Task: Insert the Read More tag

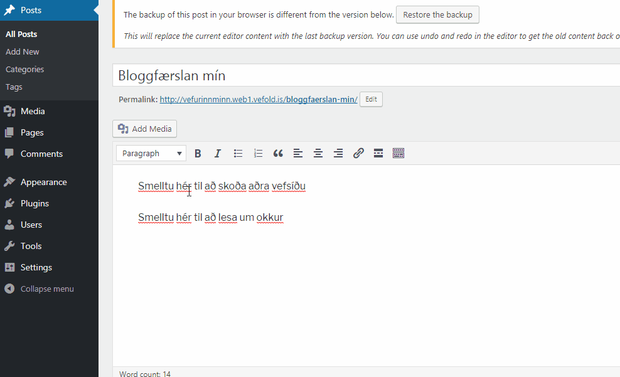Action: [378, 153]
